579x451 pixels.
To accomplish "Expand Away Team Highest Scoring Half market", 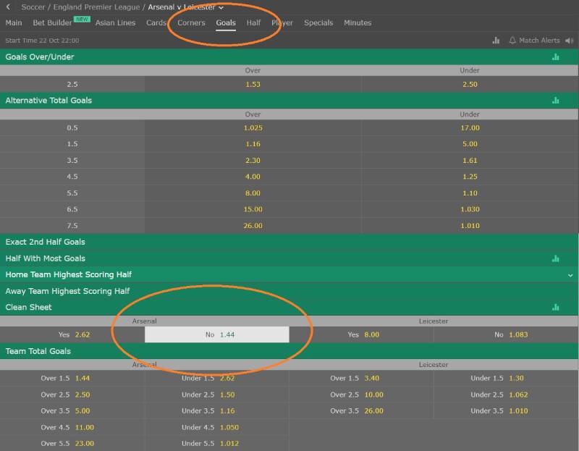I will (67, 291).
